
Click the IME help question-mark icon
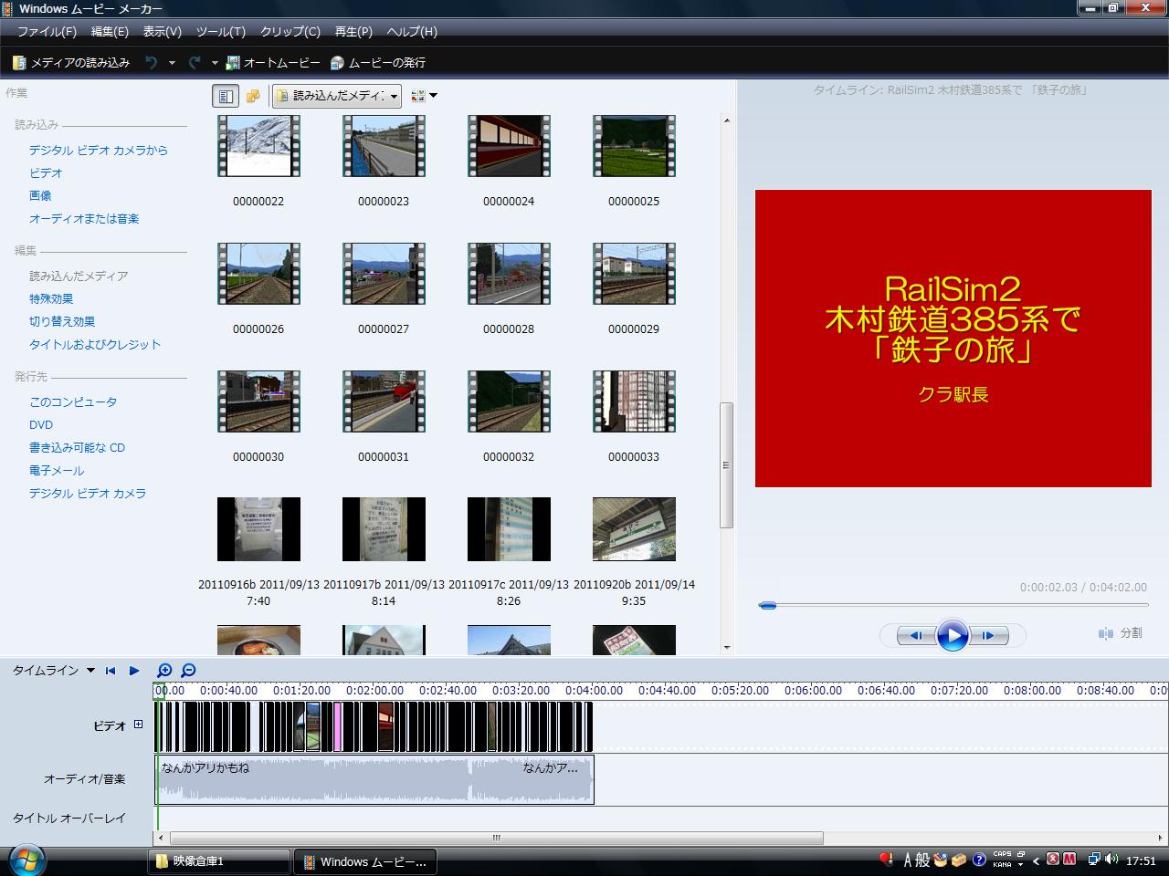[979, 860]
